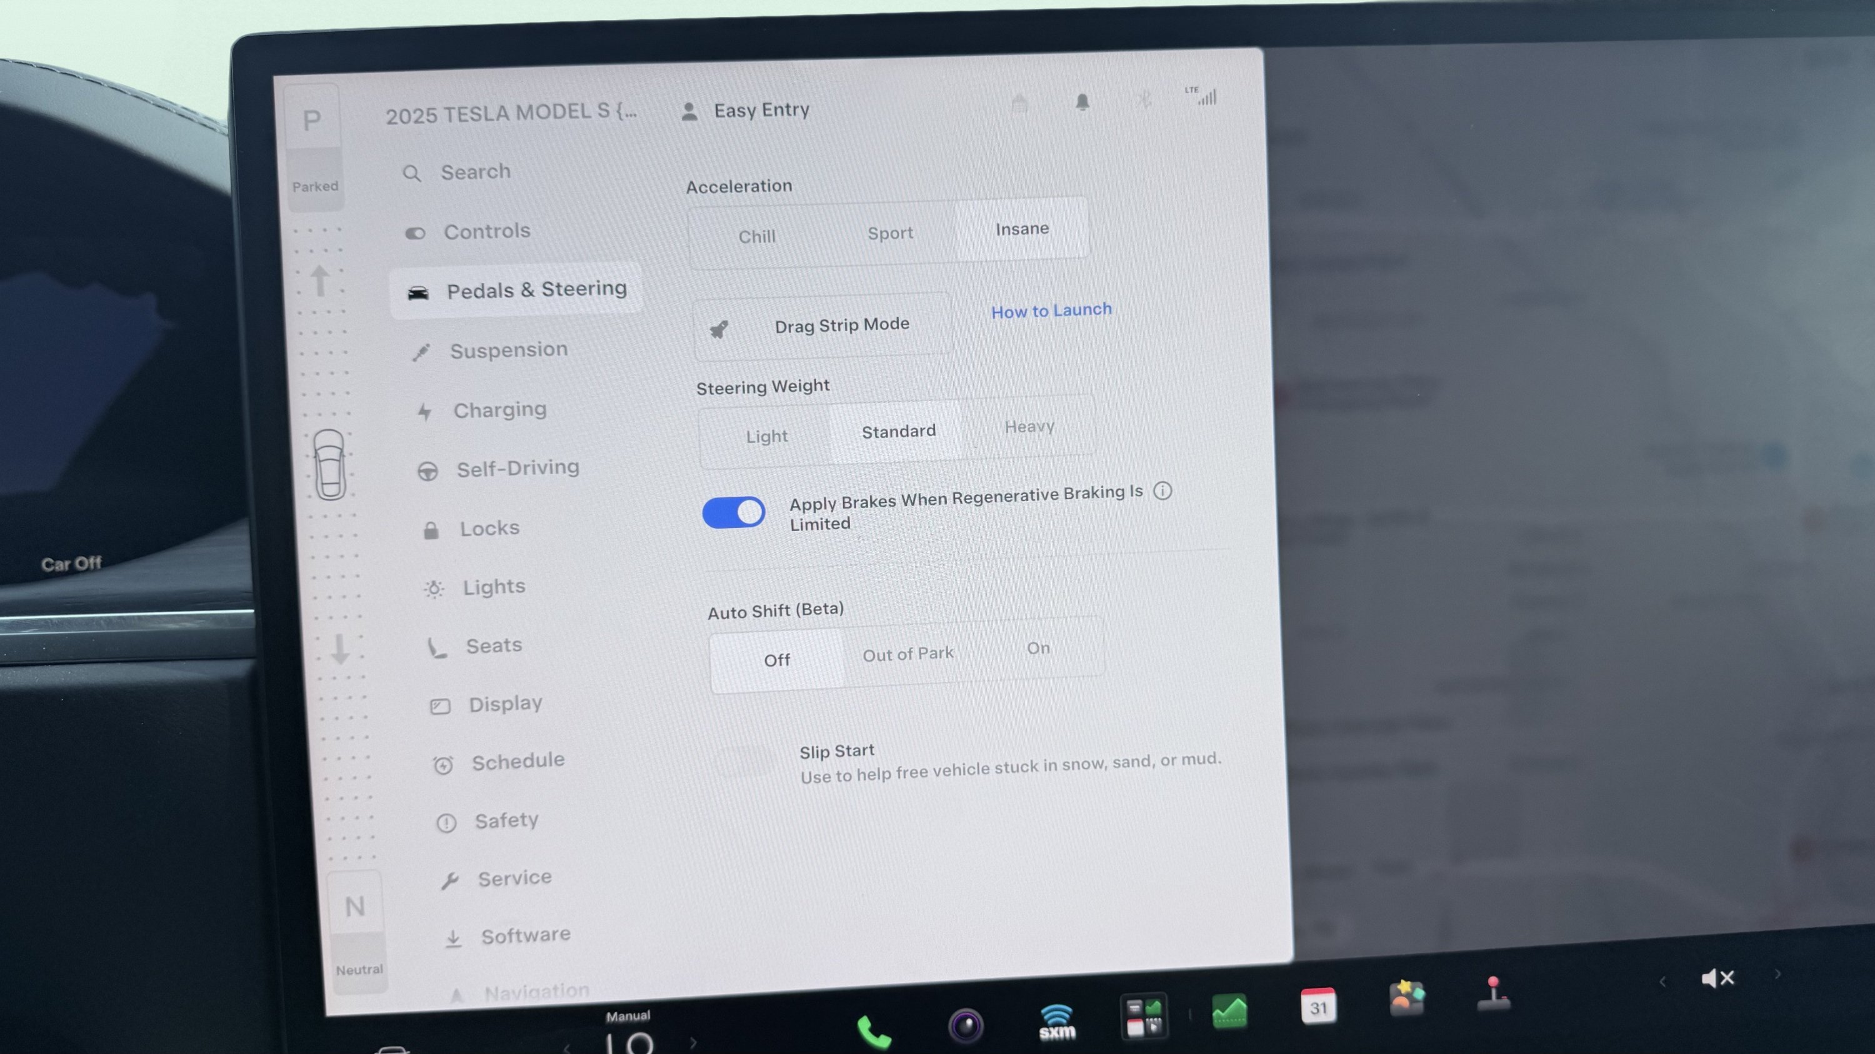Choose Heavy steering weight

click(x=1029, y=427)
